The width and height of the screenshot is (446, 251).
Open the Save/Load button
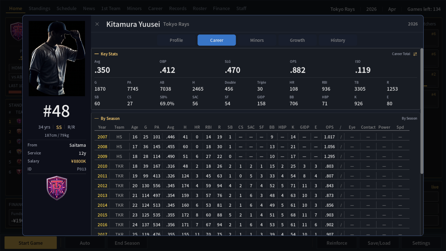pos(379,243)
